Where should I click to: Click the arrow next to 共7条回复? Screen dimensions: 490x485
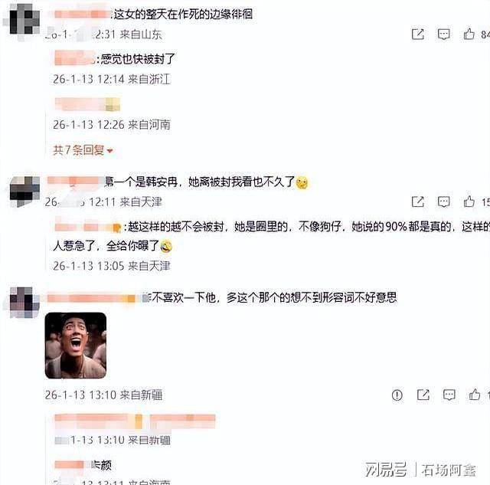[x=109, y=151]
